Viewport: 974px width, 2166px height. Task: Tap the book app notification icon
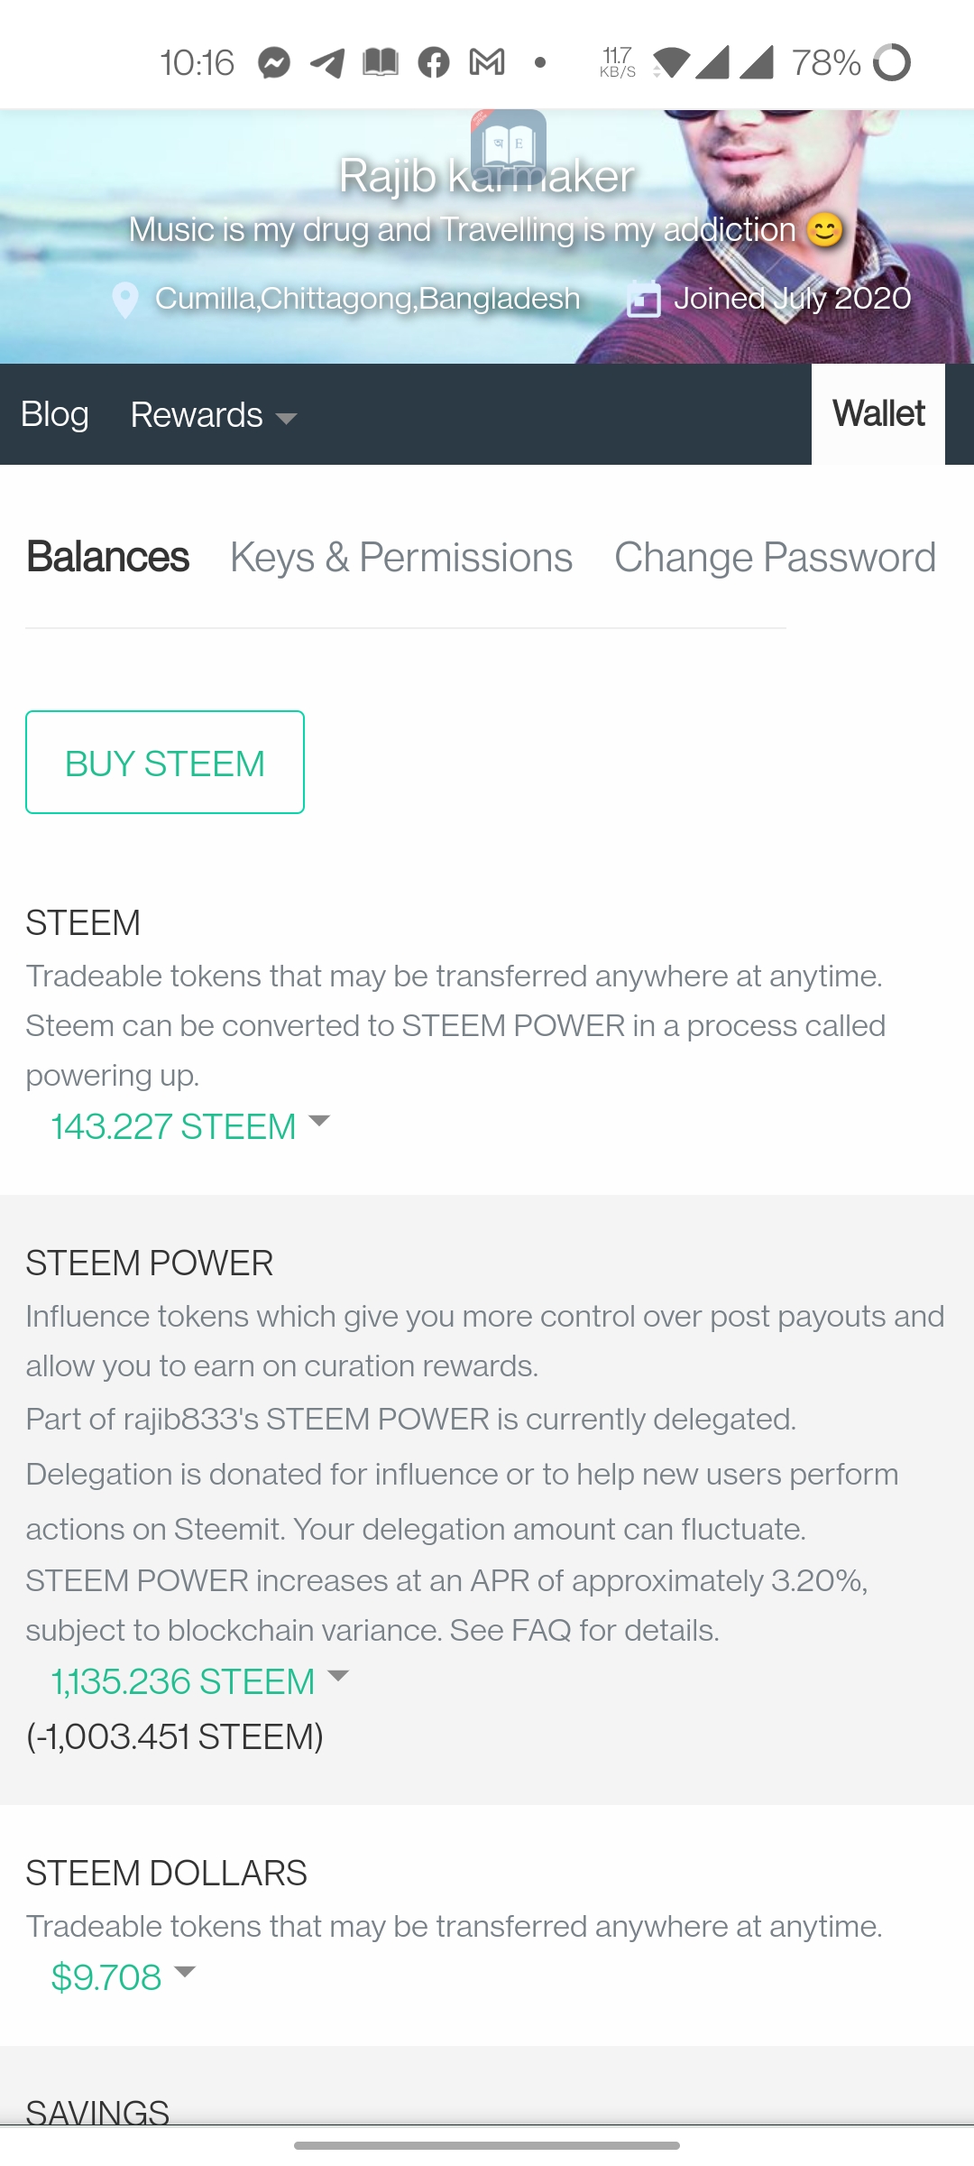coord(381,63)
